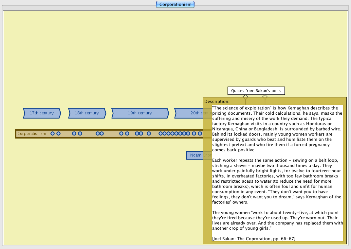Viewport: 351px width, 249px height.
Task: Select the 17th century period arrow
Action: pos(42,113)
